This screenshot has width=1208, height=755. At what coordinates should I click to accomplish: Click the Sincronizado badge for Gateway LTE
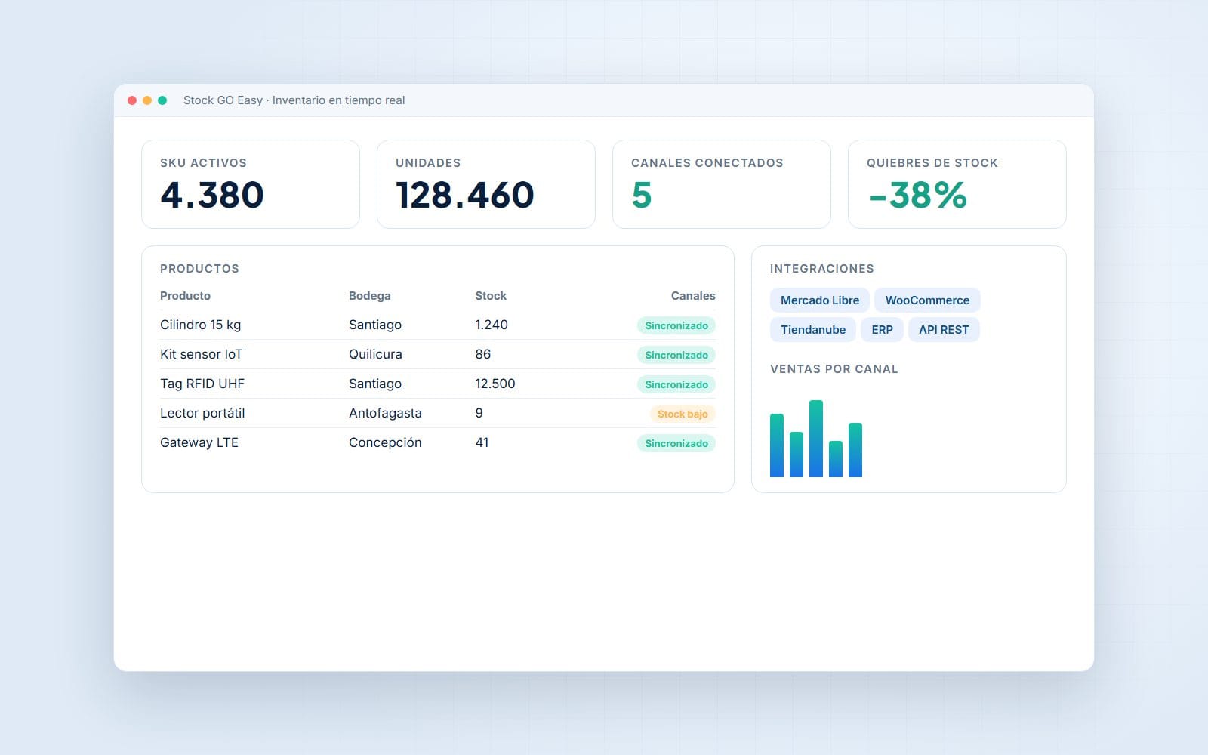point(676,443)
